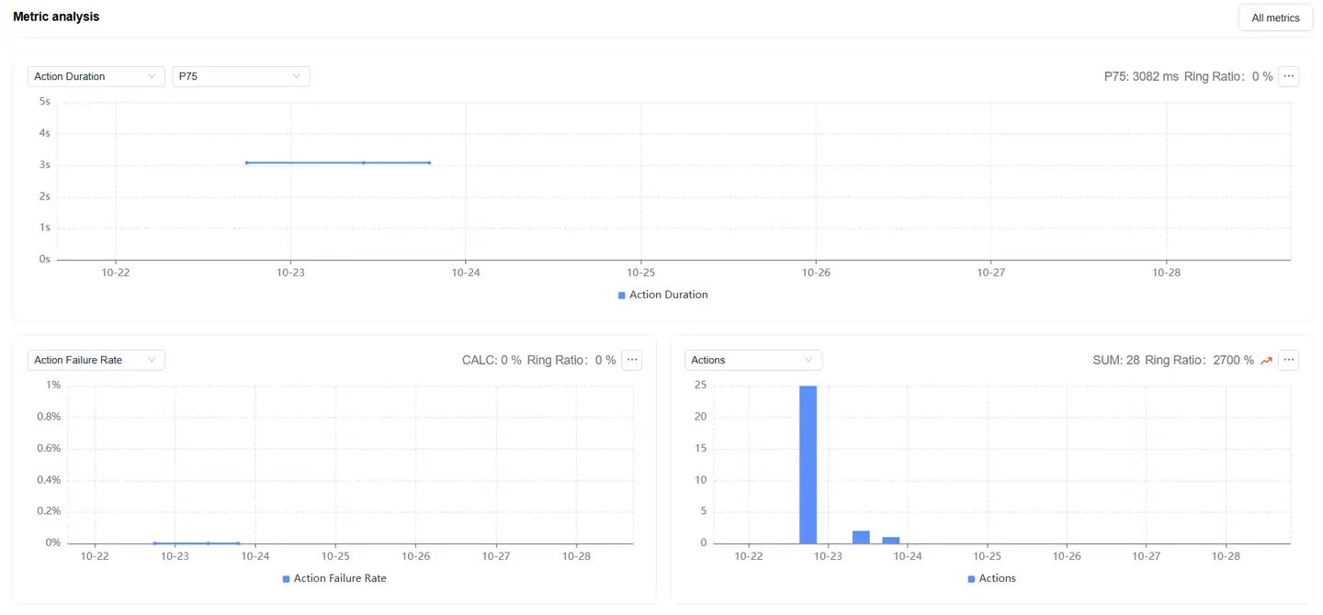Screen dimensions: 1323x615
Task: Click last data point on Action Duration line
Action: pyautogui.click(x=429, y=162)
